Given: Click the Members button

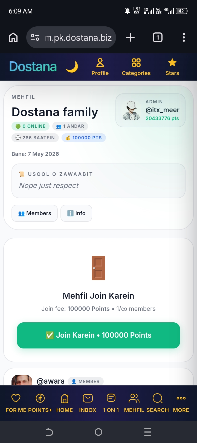Looking at the screenshot, I should tap(35, 213).
